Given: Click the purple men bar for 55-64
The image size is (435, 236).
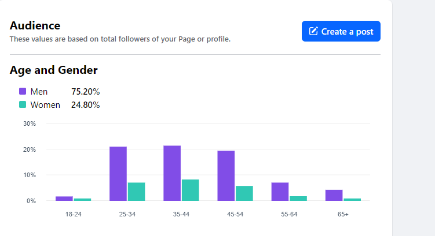Looking at the screenshot, I should tap(280, 192).
